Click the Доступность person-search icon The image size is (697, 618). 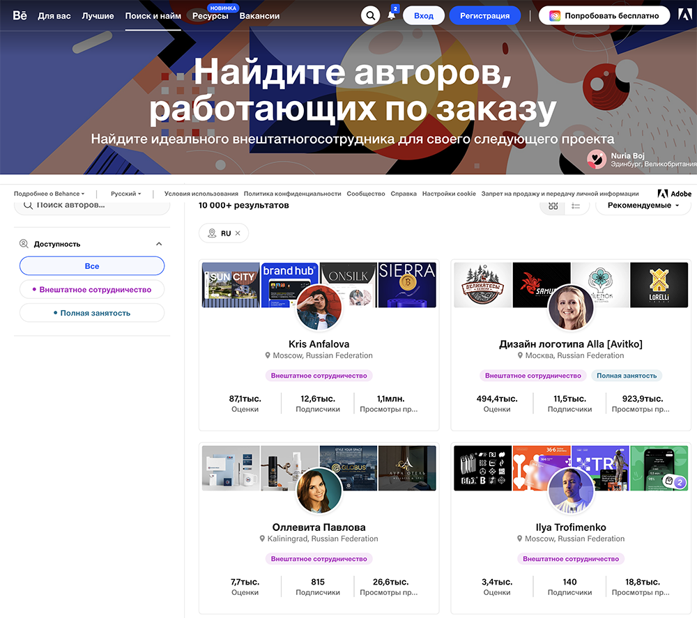point(24,244)
